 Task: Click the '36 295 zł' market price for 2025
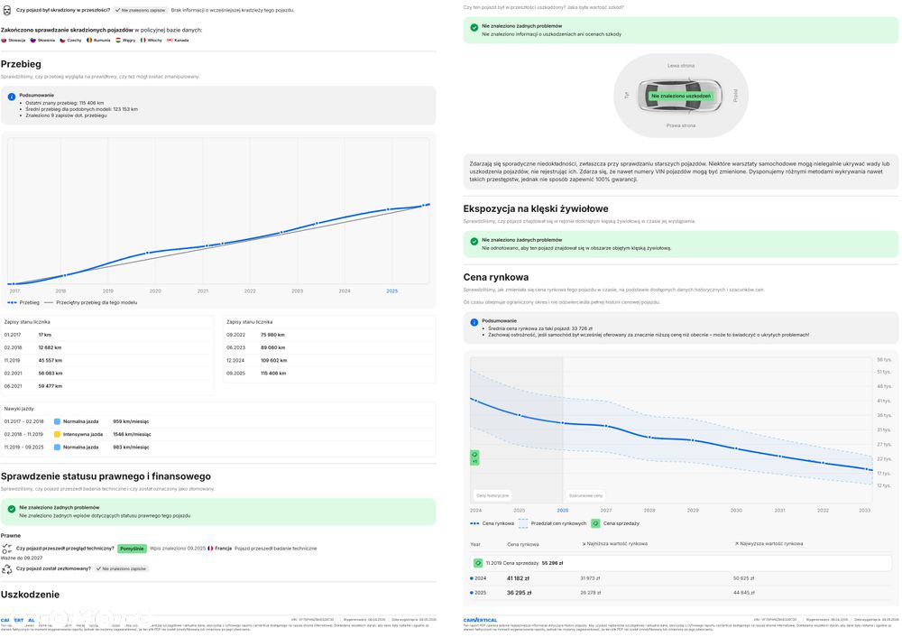point(519,593)
